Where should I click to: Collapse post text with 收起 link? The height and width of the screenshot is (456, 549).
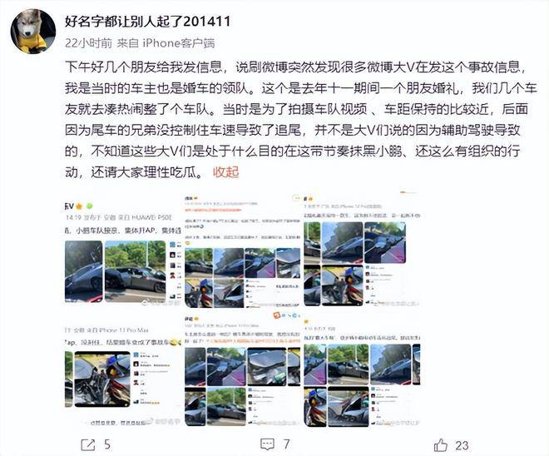tap(225, 172)
